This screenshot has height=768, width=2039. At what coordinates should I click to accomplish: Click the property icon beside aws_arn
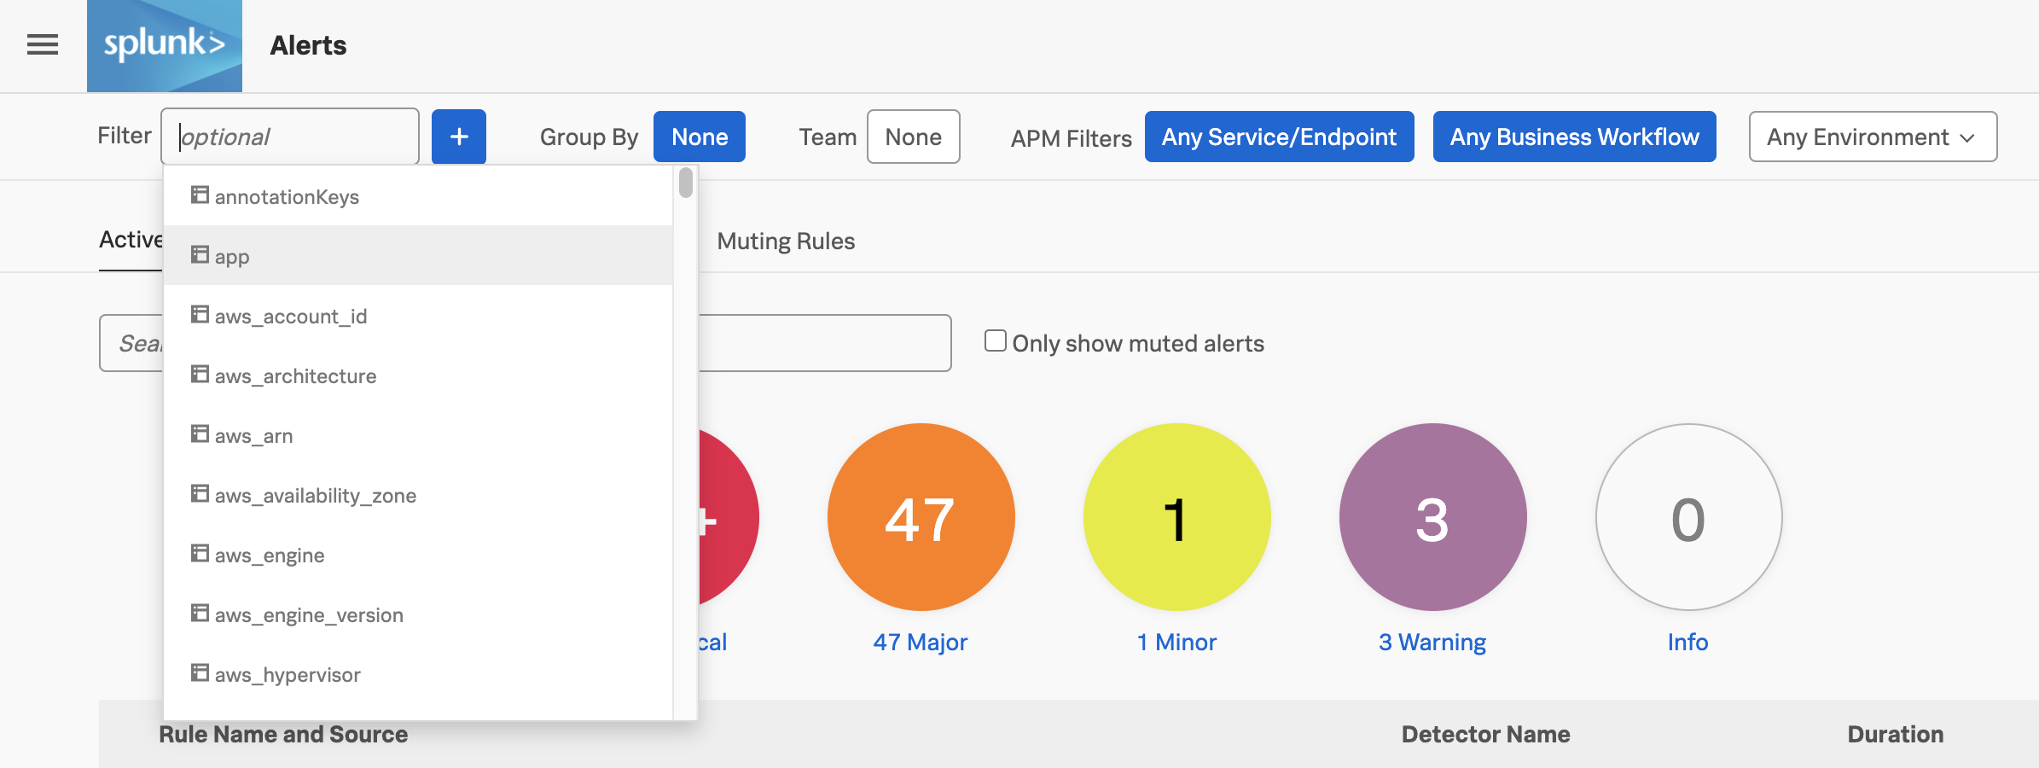pos(200,434)
